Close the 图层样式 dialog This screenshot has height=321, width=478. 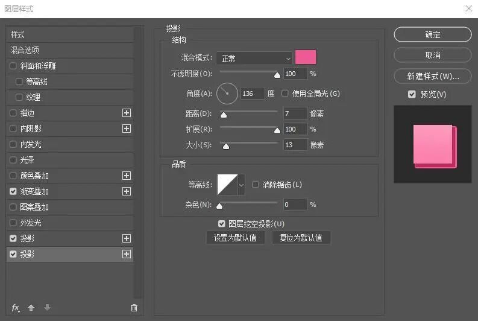pos(468,8)
